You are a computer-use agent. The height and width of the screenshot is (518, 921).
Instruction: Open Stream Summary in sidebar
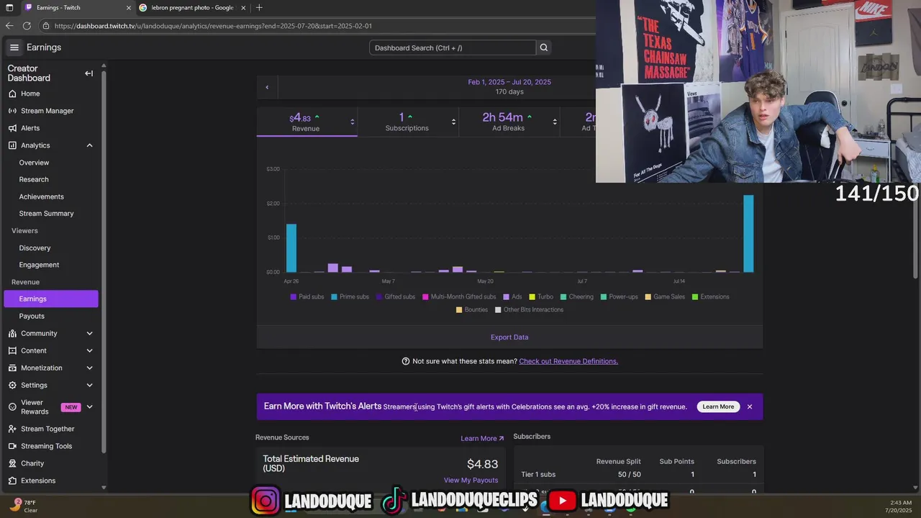click(x=46, y=214)
